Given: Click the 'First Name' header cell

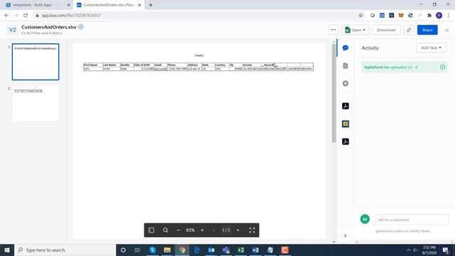Looking at the screenshot, I should pos(93,65).
